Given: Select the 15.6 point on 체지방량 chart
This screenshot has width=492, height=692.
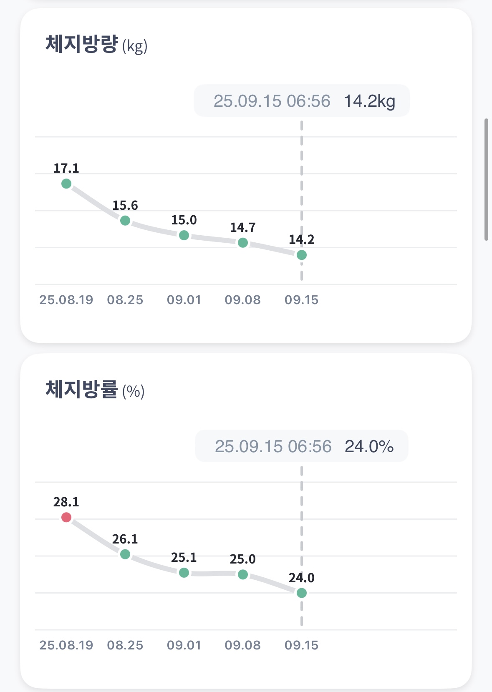Looking at the screenshot, I should (x=125, y=220).
